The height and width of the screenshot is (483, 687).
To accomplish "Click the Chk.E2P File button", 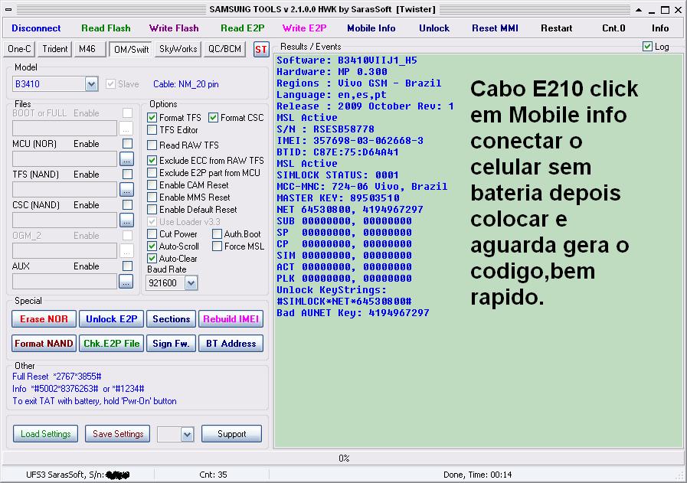I will (111, 344).
